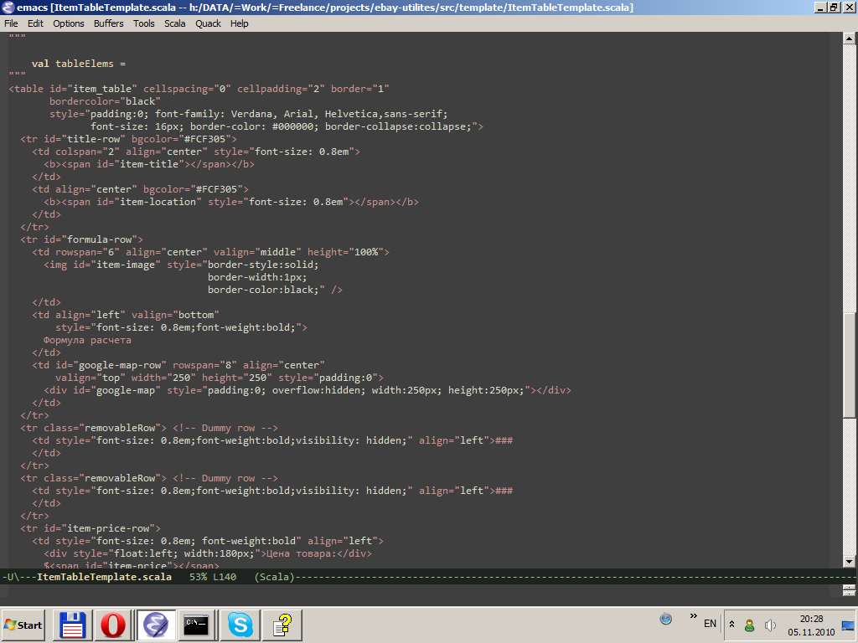
Task: Open the EN language selector
Action: (x=710, y=624)
